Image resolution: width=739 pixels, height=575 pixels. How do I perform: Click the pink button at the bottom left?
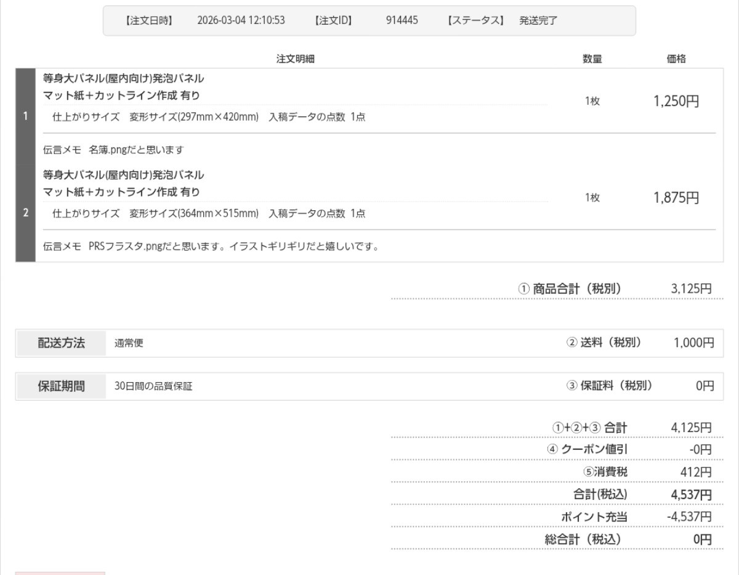coord(60,573)
